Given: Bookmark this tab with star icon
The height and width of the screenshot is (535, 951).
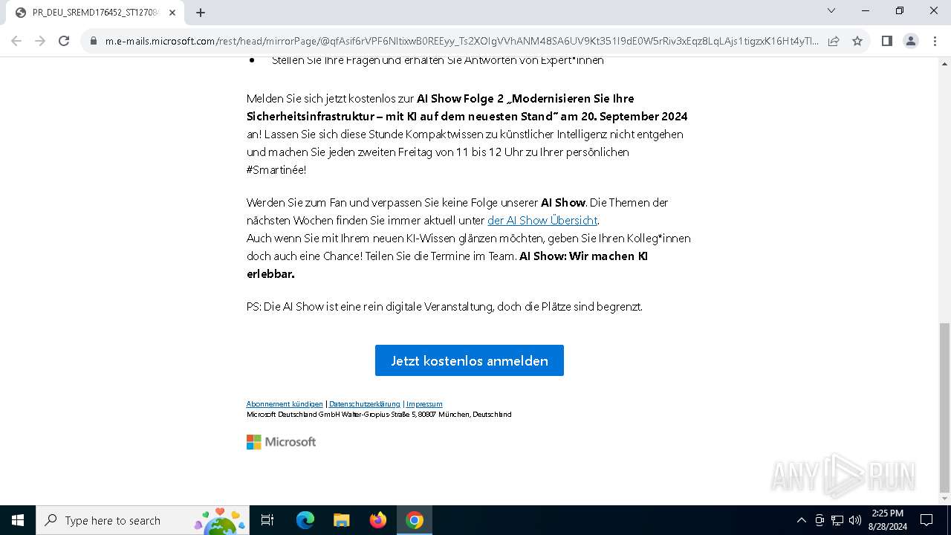Looking at the screenshot, I should [857, 42].
